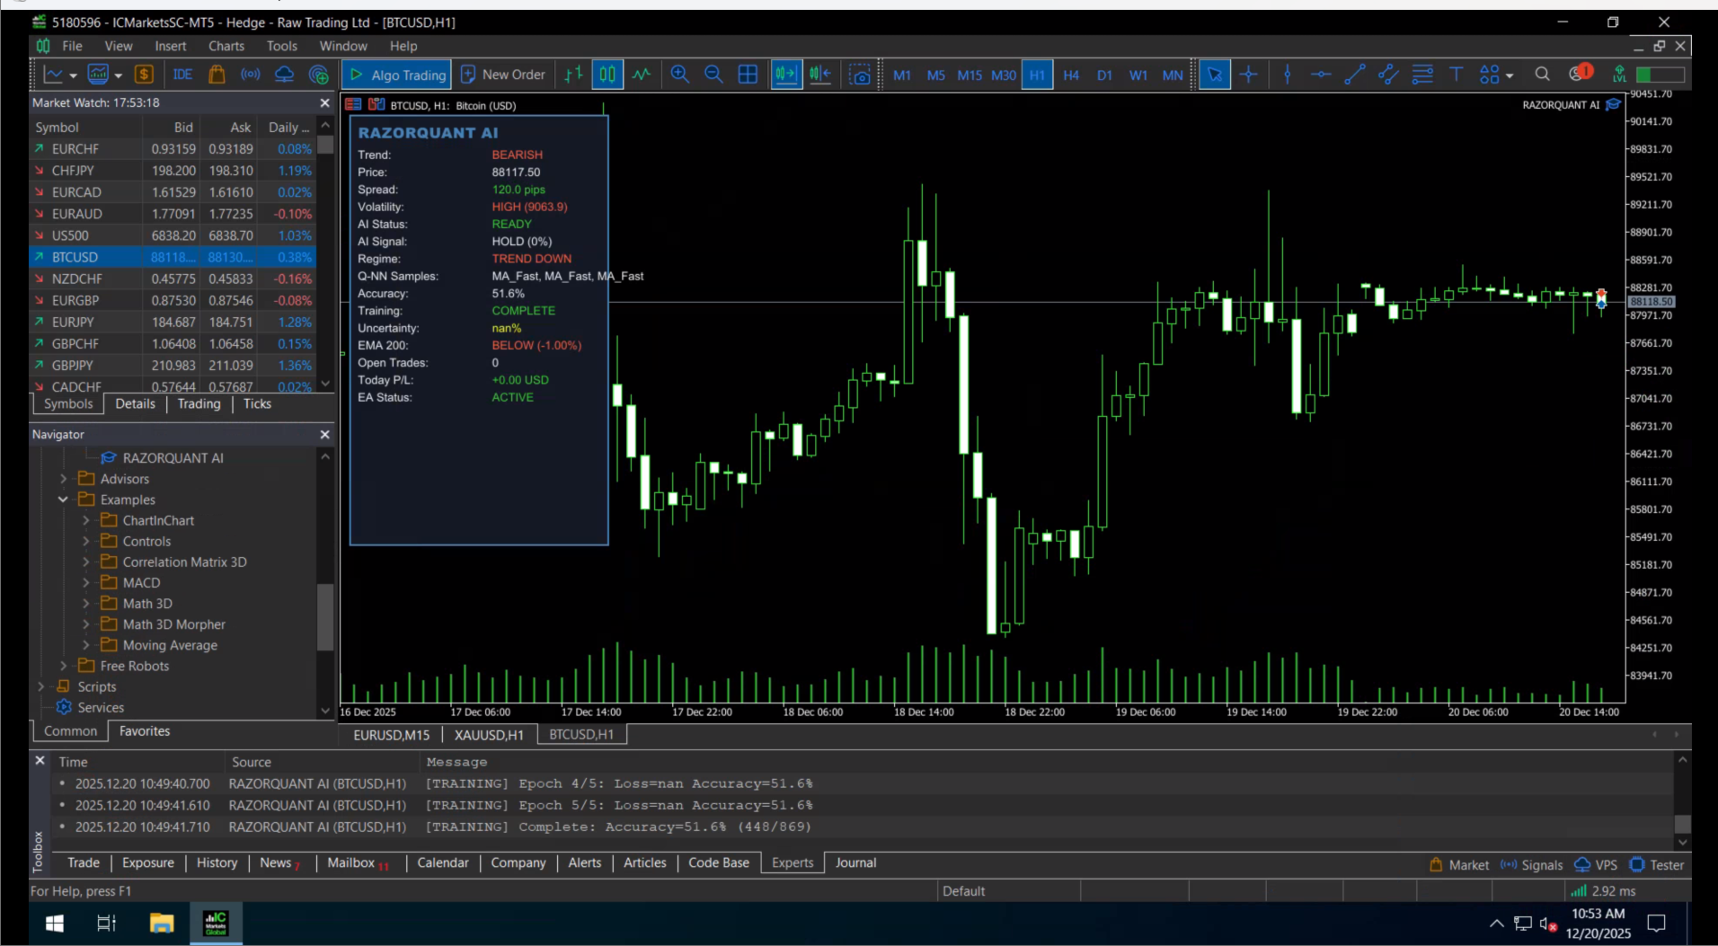Open the chart profiles dropdown arrow
The image size is (1718, 946).
point(118,75)
